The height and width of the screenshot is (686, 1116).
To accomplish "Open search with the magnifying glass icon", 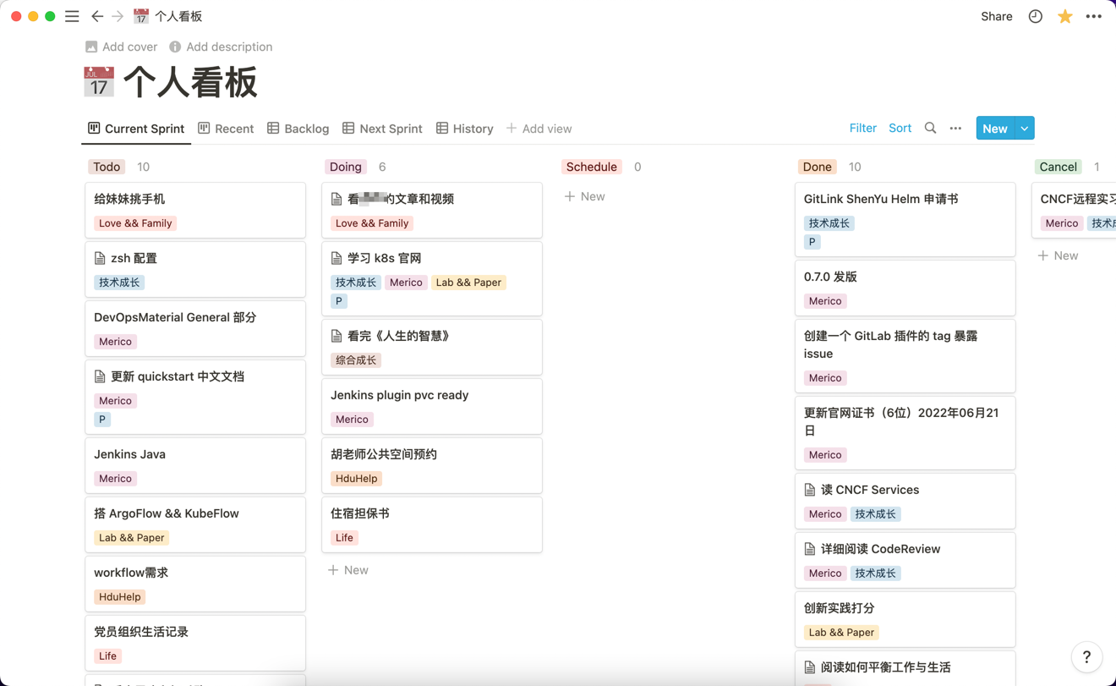I will 930,128.
